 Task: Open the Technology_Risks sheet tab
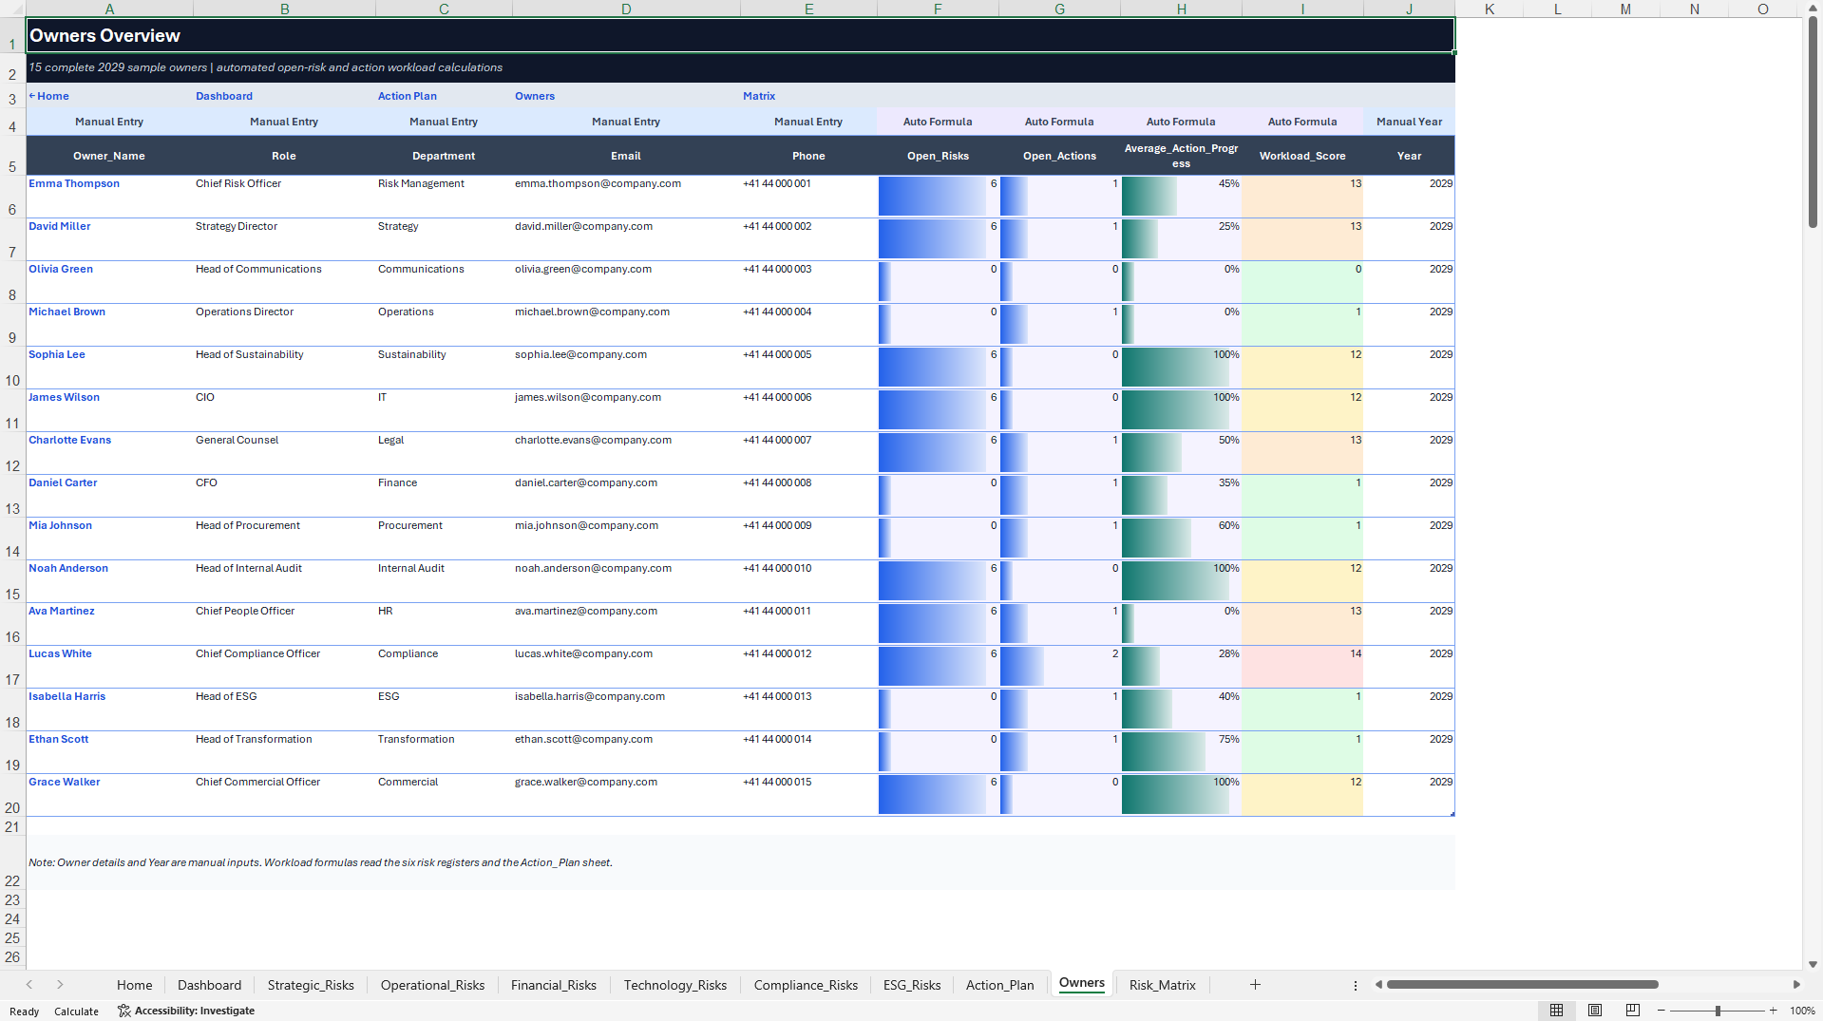tap(675, 985)
